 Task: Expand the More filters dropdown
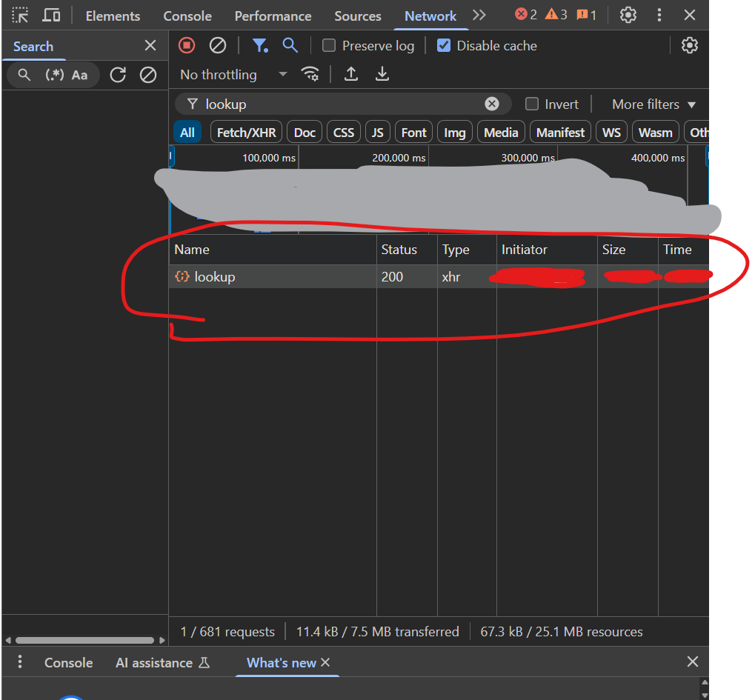(653, 104)
